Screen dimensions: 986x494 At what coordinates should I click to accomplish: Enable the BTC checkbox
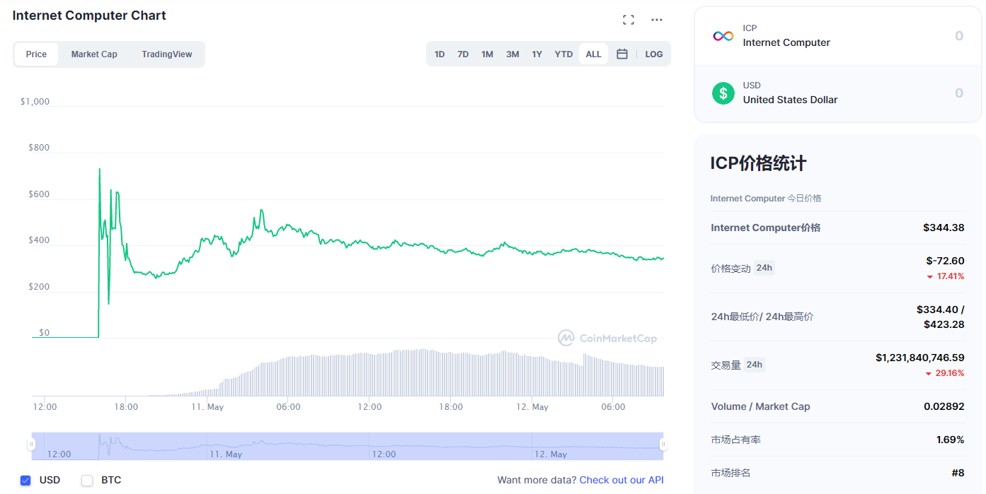pyautogui.click(x=87, y=481)
